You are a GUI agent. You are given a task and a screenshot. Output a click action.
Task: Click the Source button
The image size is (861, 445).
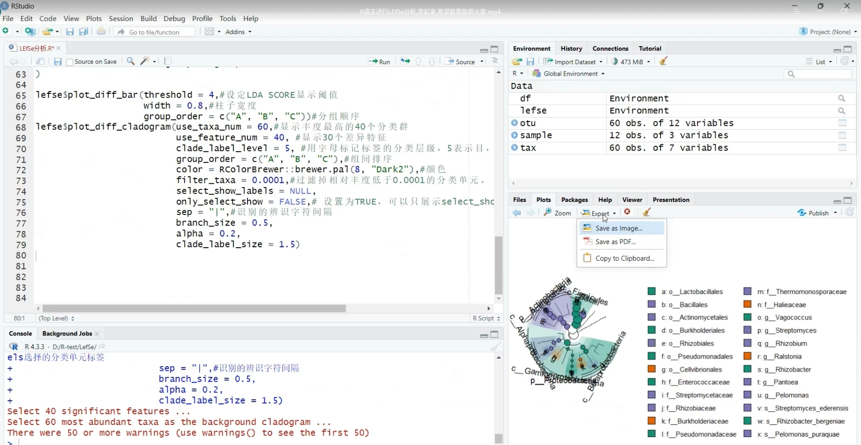coord(461,62)
